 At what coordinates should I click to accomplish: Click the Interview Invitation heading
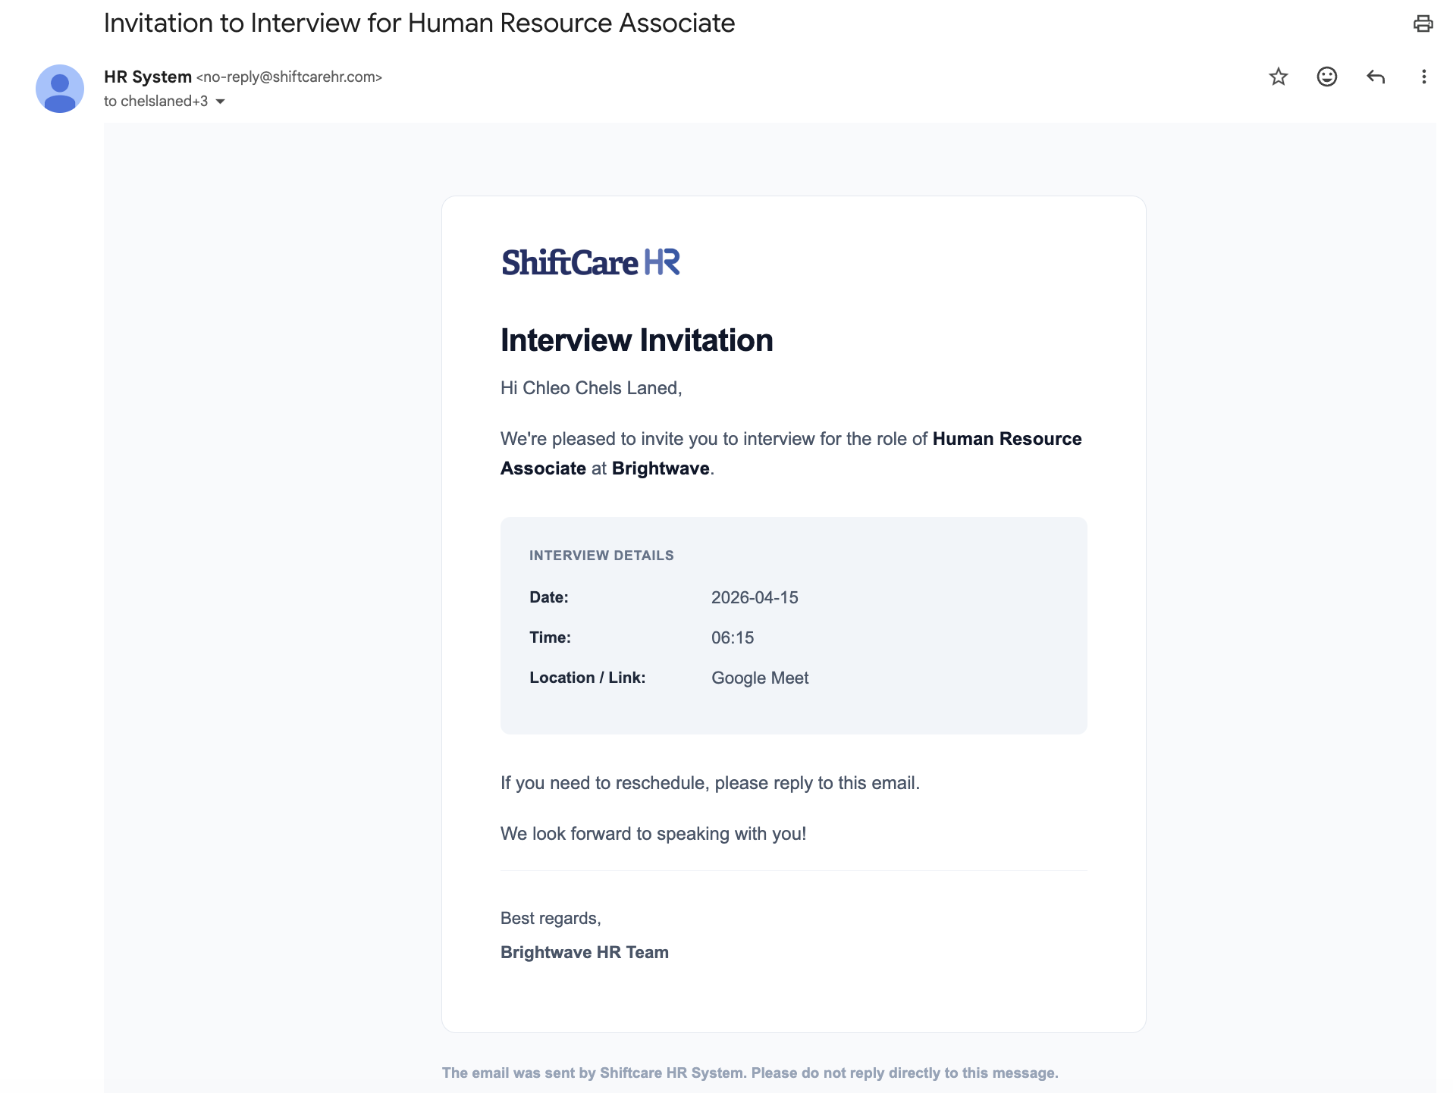pos(636,340)
